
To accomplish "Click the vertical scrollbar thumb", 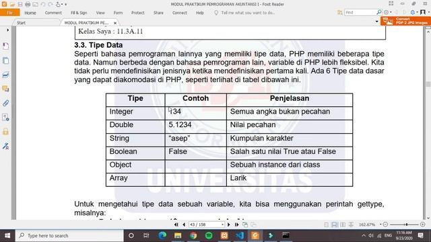I will [x=428, y=84].
